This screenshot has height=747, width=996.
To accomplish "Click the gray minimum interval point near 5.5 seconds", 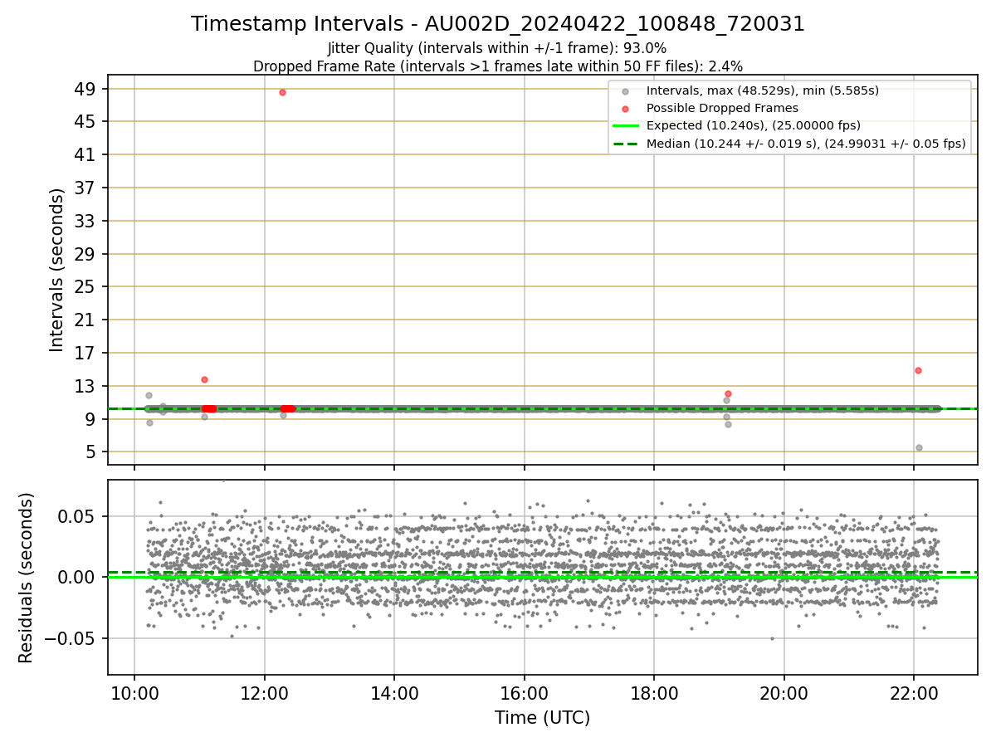I will tap(919, 447).
